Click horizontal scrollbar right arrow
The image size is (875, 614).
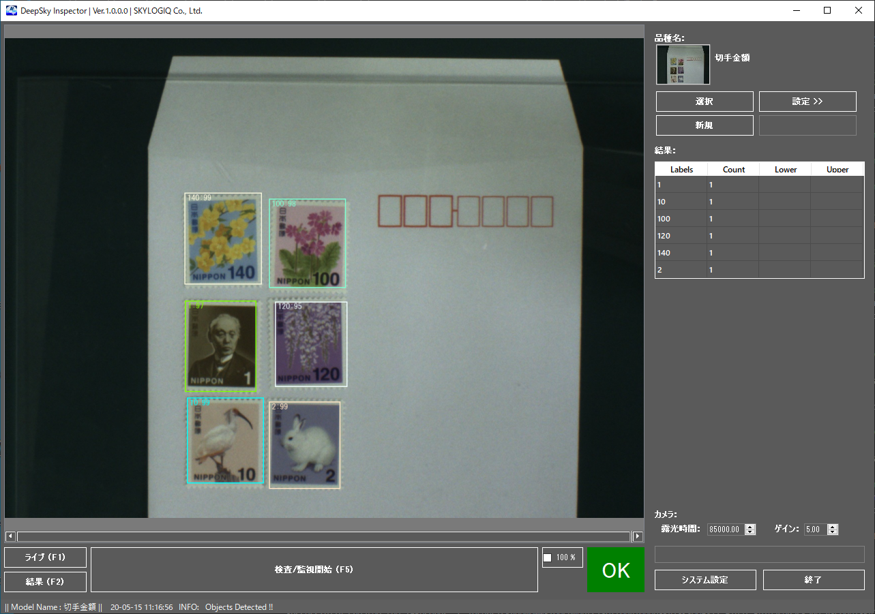[638, 536]
